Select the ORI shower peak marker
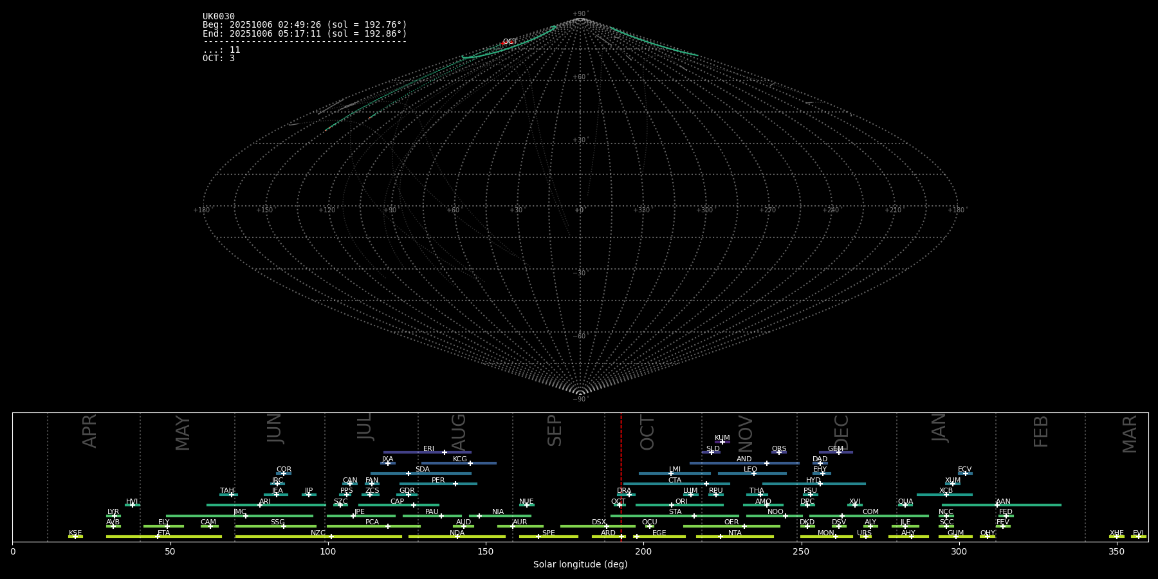1158x579 pixels. 672,505
